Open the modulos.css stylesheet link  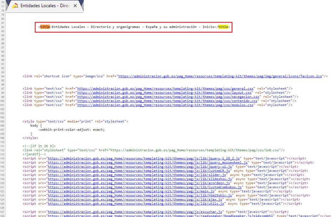tap(165, 105)
